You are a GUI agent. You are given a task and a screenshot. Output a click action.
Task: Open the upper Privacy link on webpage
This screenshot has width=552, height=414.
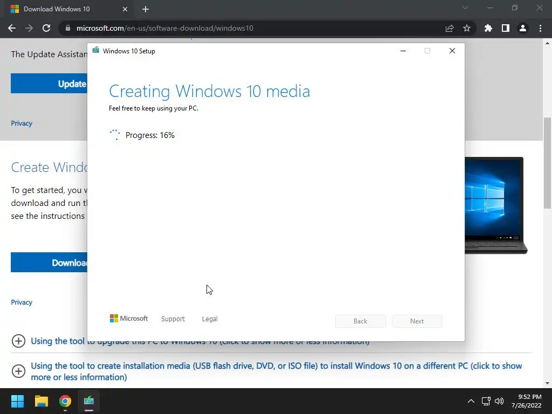tap(22, 123)
